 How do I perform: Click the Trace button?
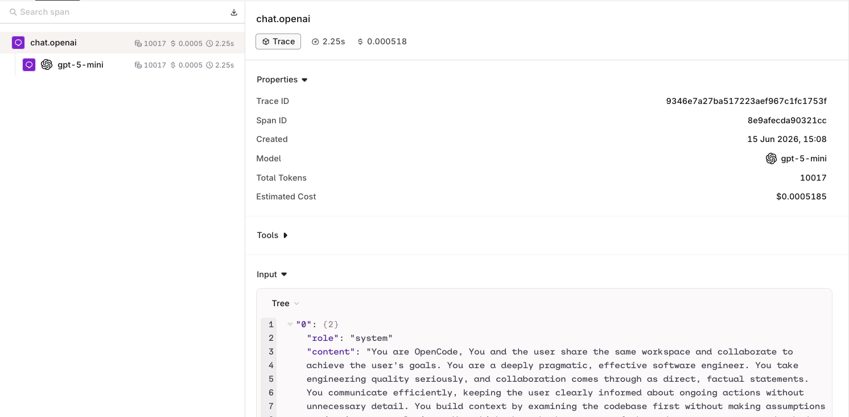(278, 41)
